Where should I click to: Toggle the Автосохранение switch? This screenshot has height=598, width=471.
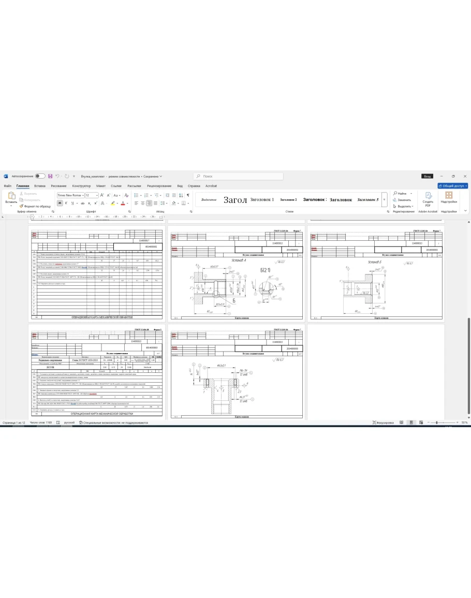tap(40, 176)
